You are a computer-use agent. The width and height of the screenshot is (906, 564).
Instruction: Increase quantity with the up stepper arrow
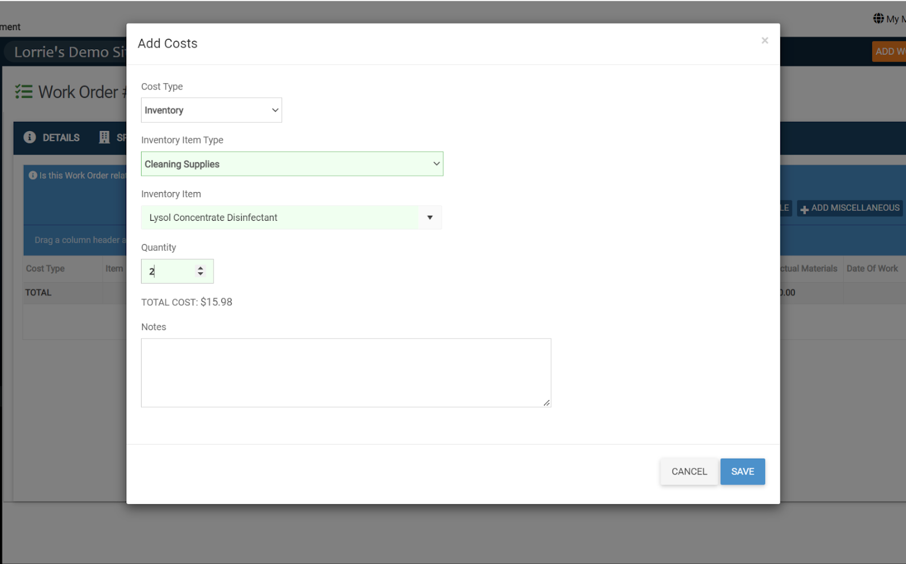pos(200,268)
